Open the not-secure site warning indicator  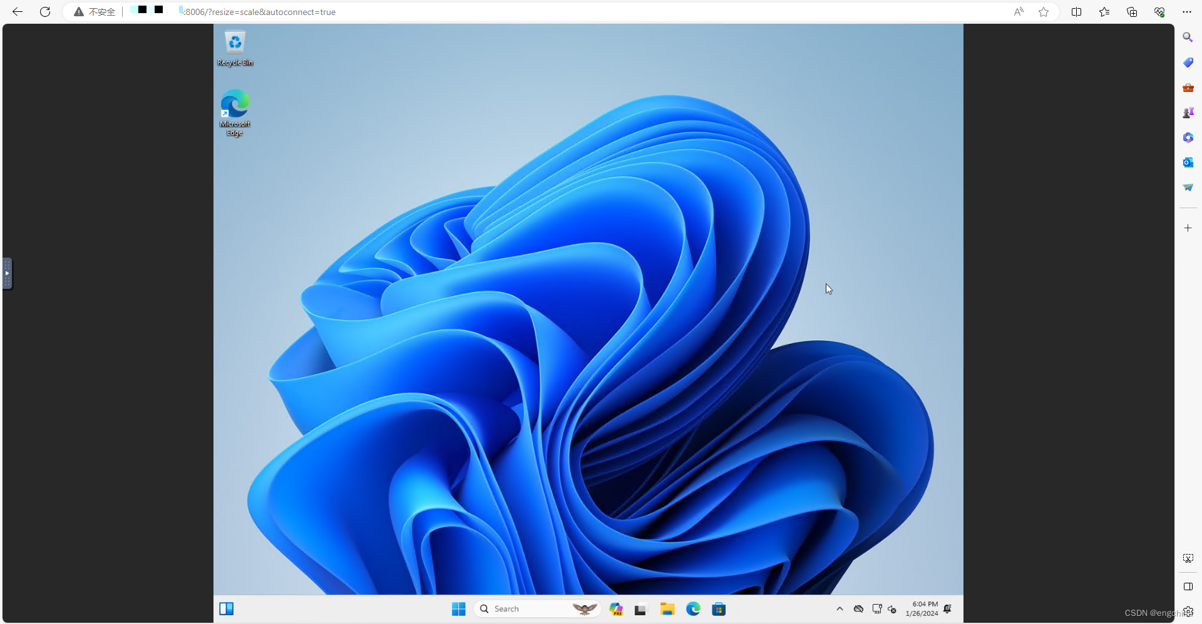coord(95,12)
